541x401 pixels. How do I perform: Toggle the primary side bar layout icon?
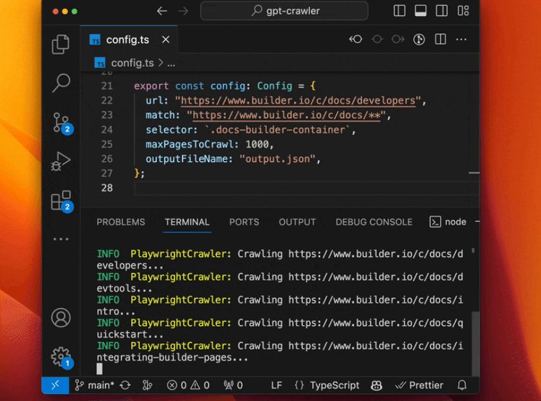pos(399,11)
